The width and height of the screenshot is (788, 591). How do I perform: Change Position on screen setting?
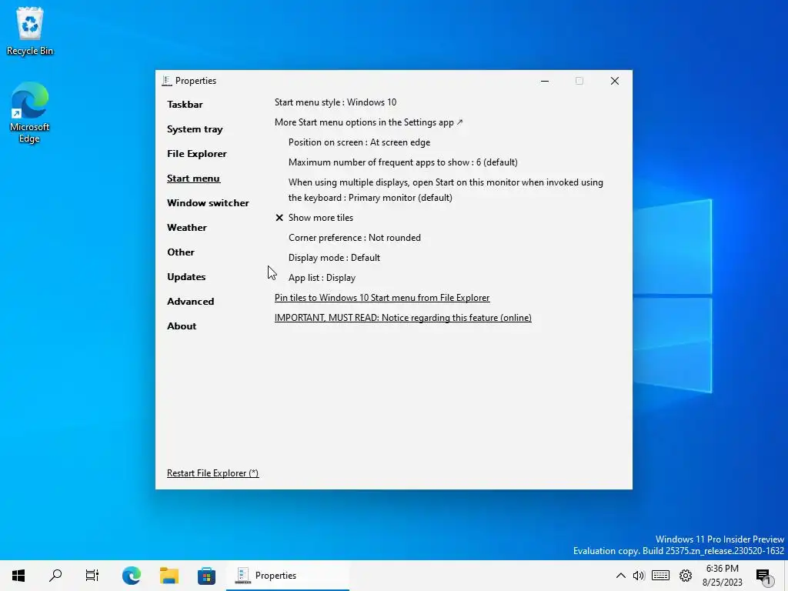tap(359, 142)
